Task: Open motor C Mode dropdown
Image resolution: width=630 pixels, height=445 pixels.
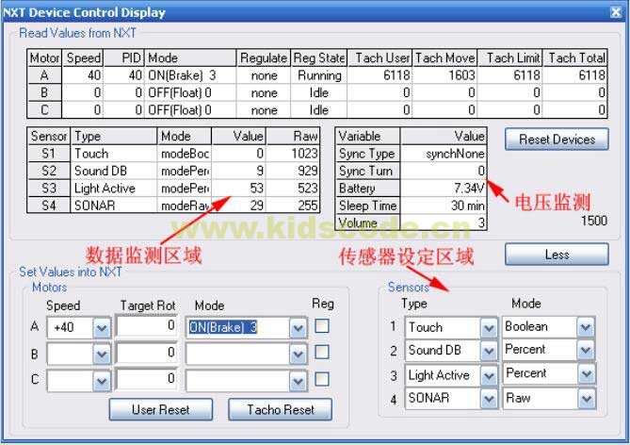Action: pos(298,381)
